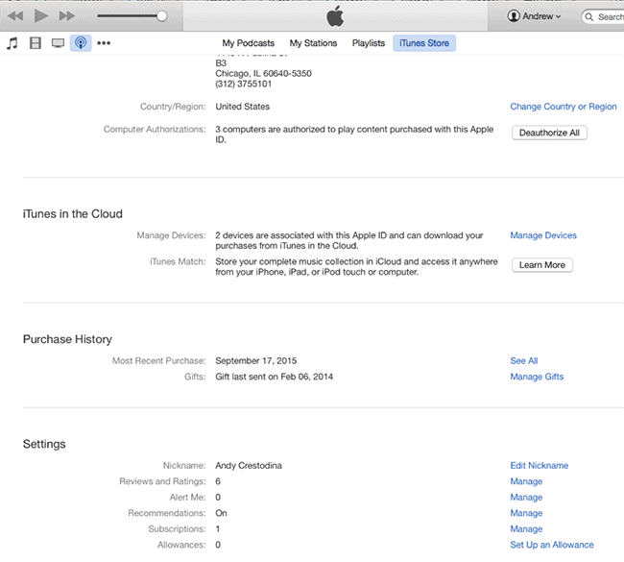Click the rewind previous track button
This screenshot has height=562, width=624.
(x=15, y=16)
